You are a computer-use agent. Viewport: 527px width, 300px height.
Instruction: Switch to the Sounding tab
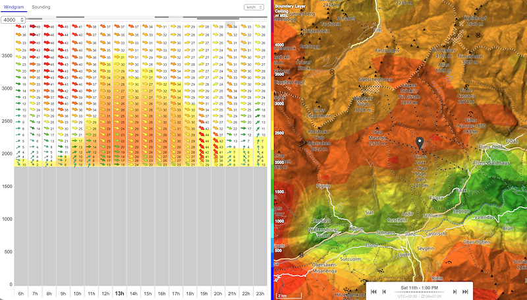[x=41, y=7]
